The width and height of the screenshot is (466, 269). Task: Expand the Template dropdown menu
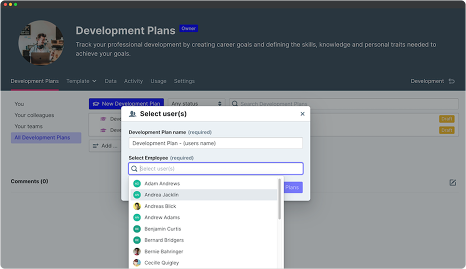81,81
